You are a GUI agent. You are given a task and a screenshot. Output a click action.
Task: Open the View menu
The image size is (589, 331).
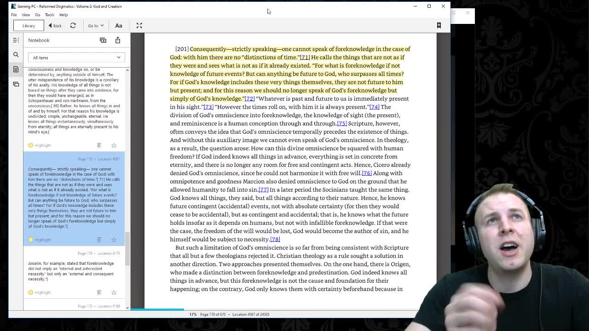(26, 15)
